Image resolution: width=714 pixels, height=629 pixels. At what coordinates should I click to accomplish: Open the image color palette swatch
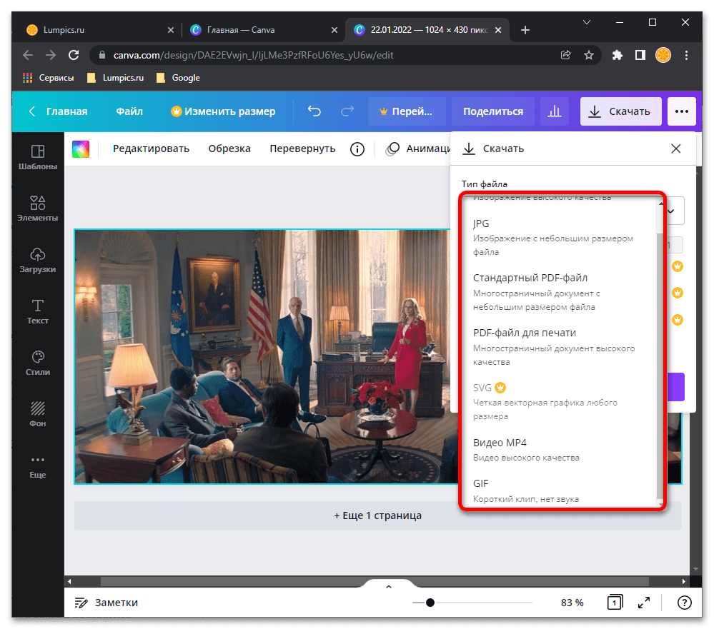[81, 149]
